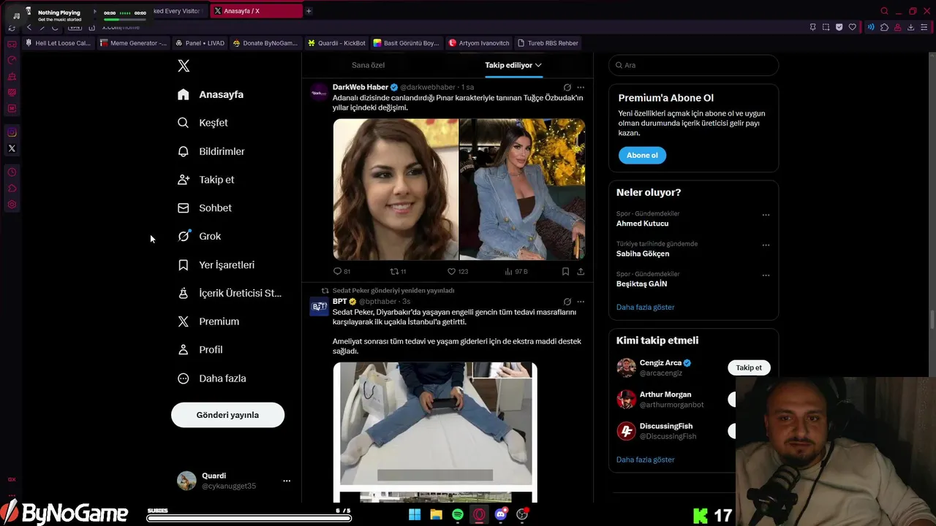
Task: Open History clock icon in browser sidebar
Action: click(x=12, y=172)
